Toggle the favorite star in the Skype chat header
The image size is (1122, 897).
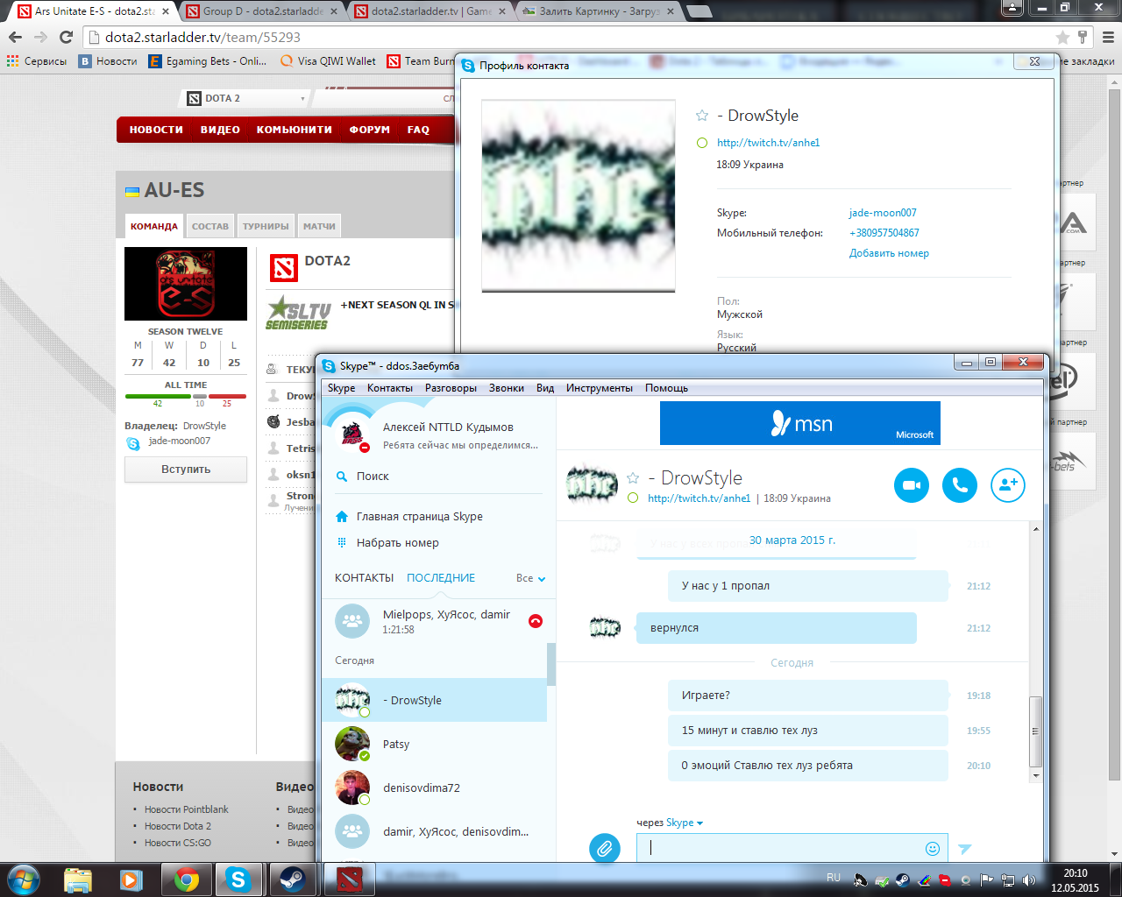point(633,478)
